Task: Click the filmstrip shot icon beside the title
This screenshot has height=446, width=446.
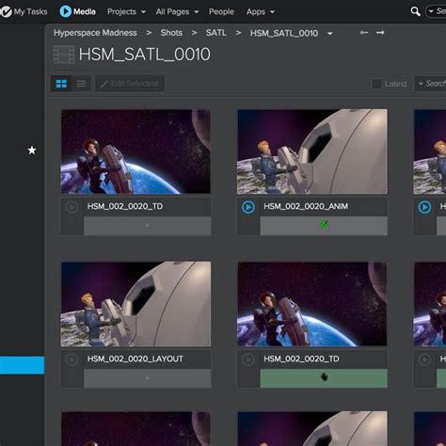Action: coord(64,55)
